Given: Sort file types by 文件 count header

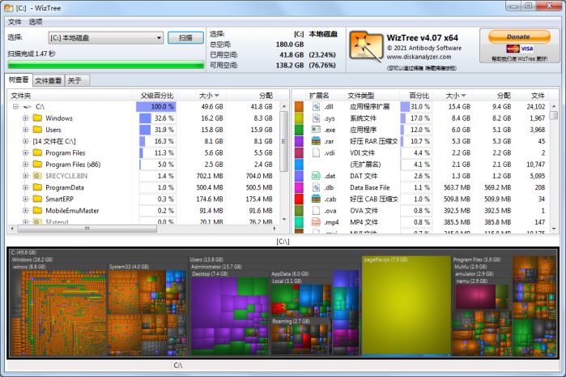Looking at the screenshot, I should click(x=538, y=96).
